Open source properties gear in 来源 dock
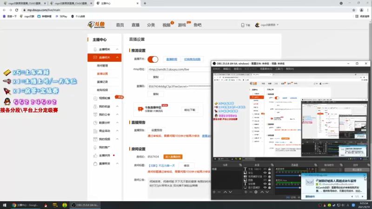372x209 pixels. 256,192
